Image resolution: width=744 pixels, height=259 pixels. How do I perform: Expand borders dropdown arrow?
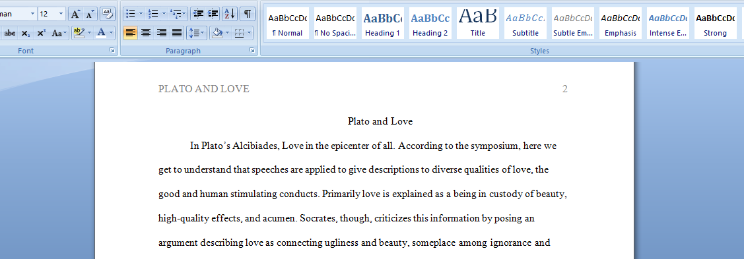[x=250, y=33]
